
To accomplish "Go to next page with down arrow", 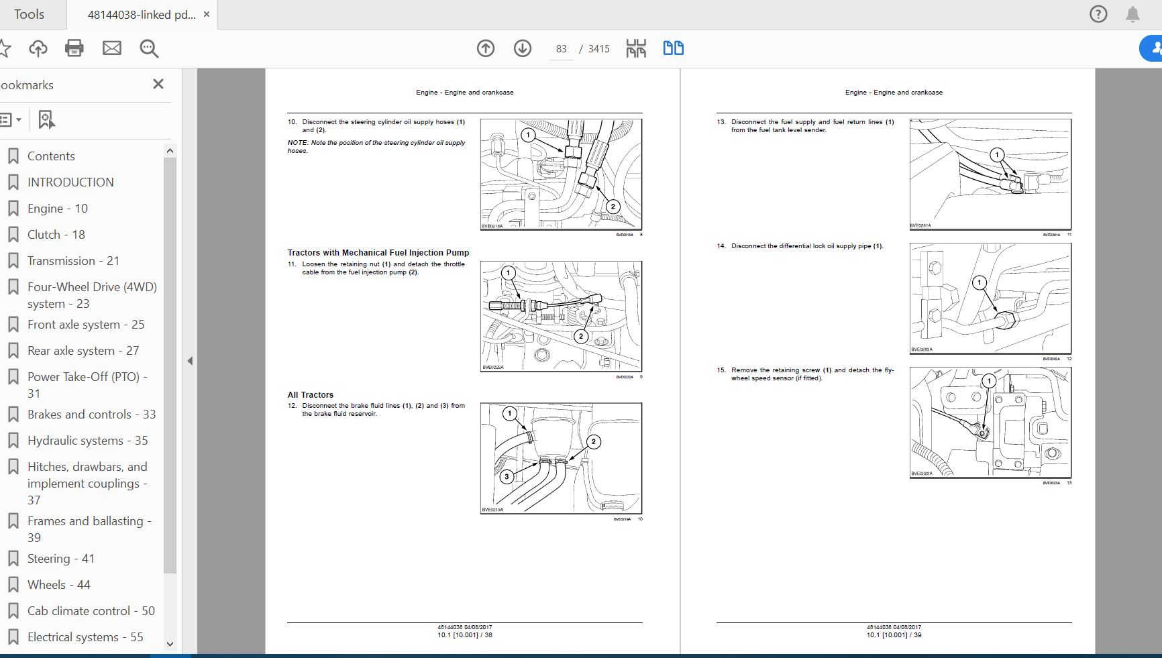I will 523,48.
